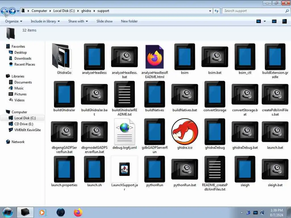Toggle the preview pane button
Viewport: 291px width, 218px height.
274,21
